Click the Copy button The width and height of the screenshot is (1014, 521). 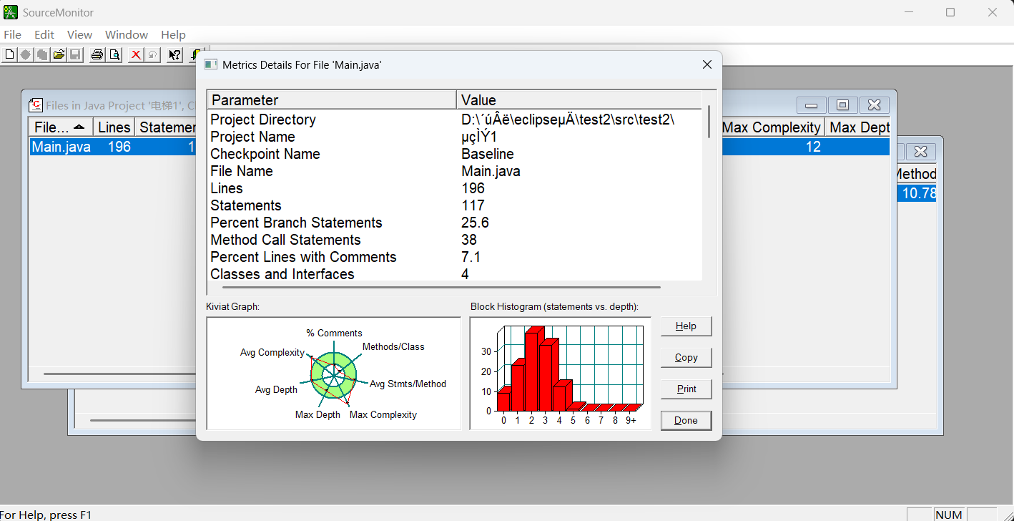[686, 358]
